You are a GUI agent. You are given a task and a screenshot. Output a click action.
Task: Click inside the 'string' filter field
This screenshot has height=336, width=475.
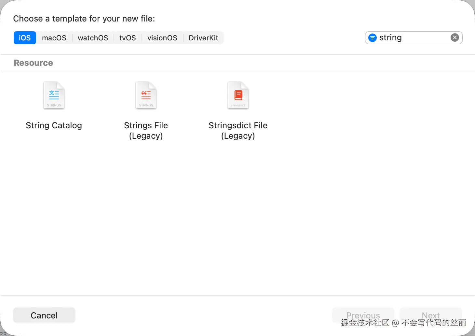(x=413, y=38)
